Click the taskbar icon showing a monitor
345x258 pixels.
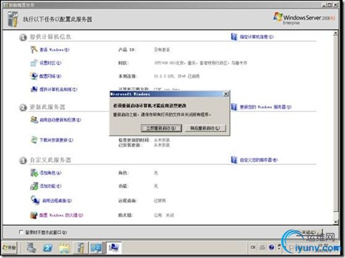96,248
